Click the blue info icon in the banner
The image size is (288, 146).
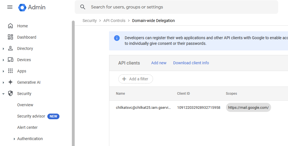(x=117, y=38)
